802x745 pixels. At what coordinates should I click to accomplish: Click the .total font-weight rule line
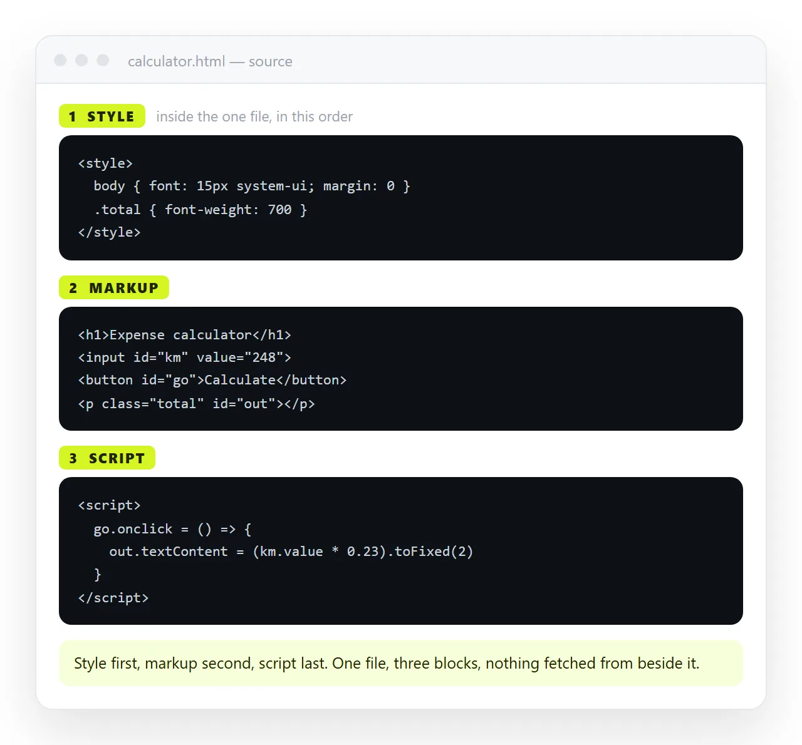200,210
